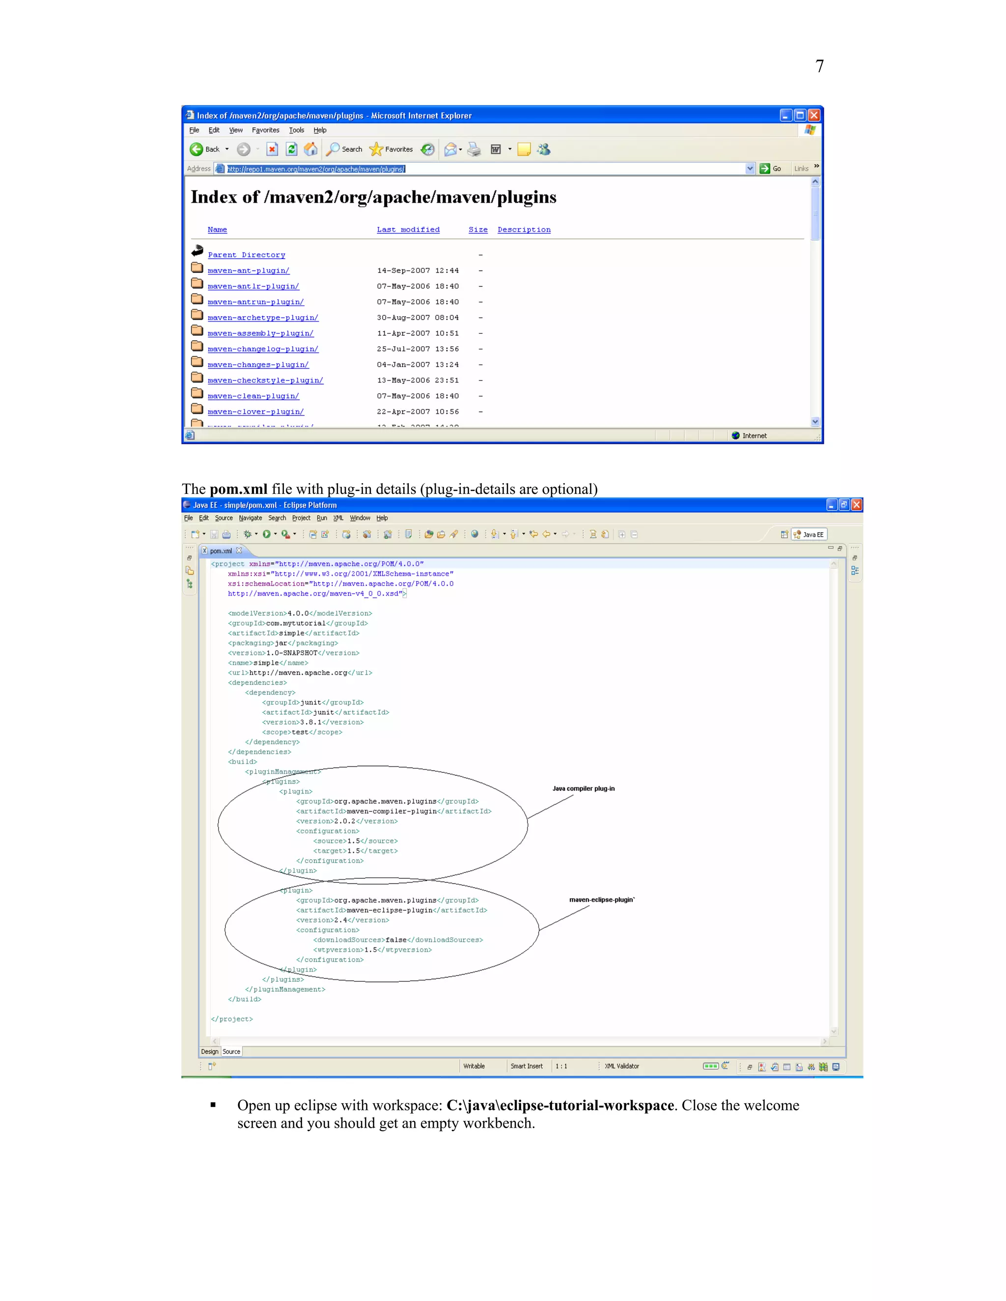
Task: Open Search pane in Internet Explorer
Action: 344,149
